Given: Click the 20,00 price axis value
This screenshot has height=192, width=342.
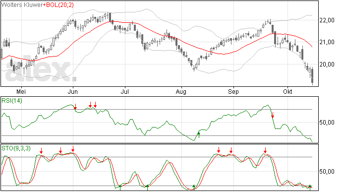Looking at the screenshot, I should tap(327, 64).
